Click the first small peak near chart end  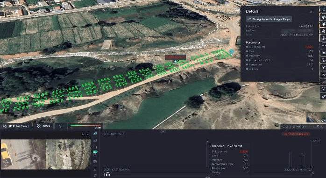pyautogui.click(x=291, y=160)
